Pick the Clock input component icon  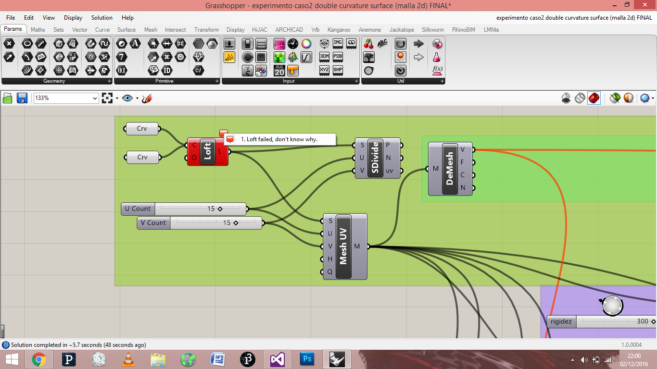(x=293, y=44)
